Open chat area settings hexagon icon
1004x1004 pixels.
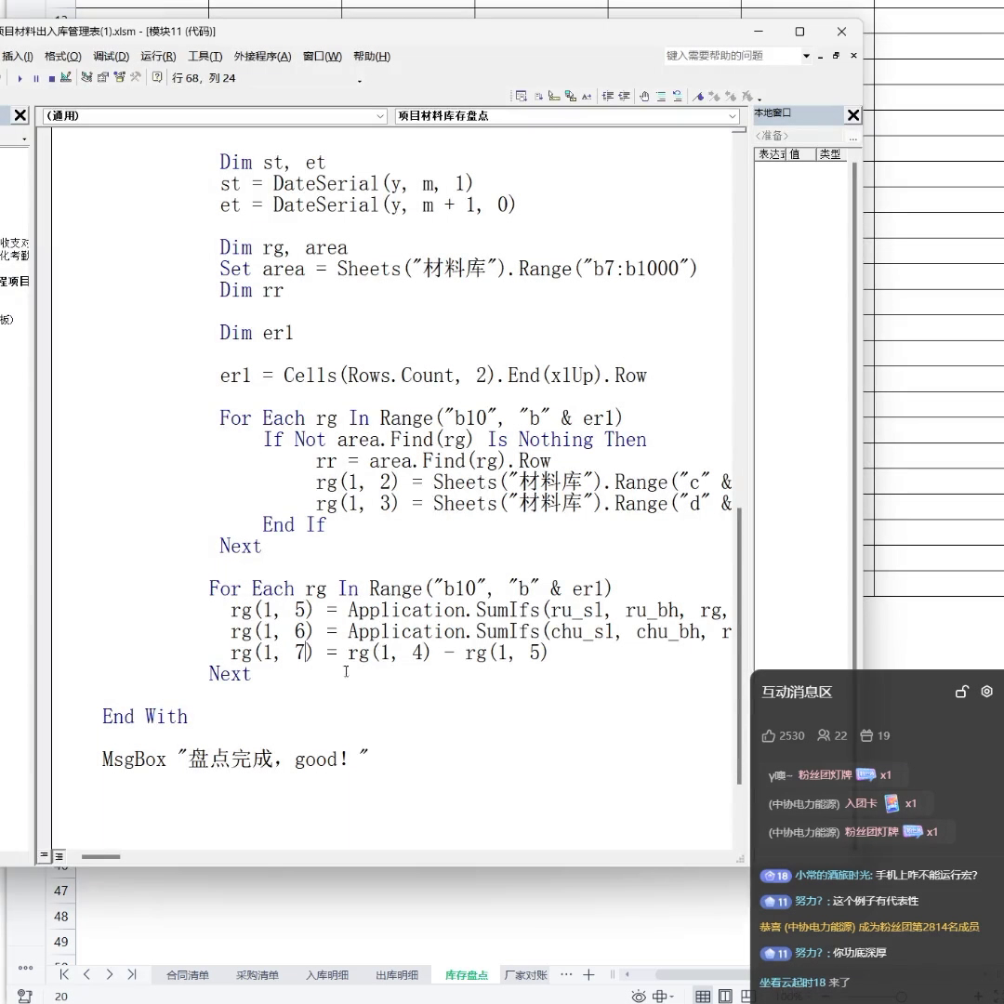[986, 691]
